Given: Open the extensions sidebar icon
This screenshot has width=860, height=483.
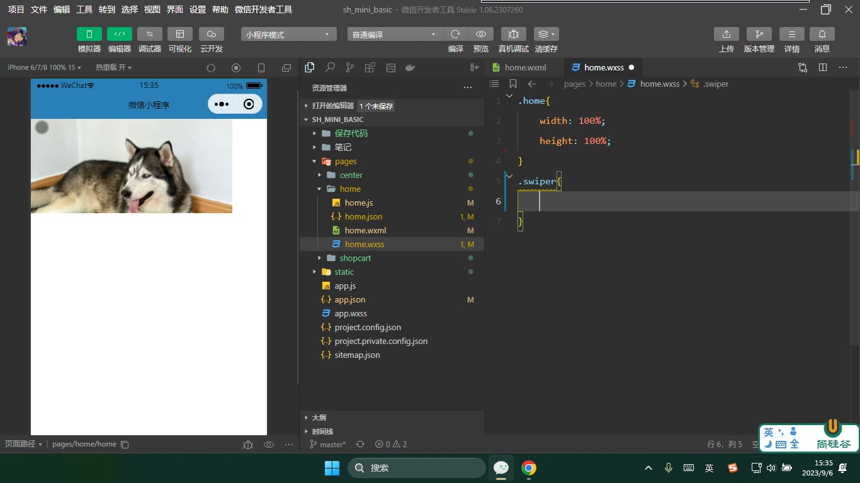Looking at the screenshot, I should [x=370, y=67].
